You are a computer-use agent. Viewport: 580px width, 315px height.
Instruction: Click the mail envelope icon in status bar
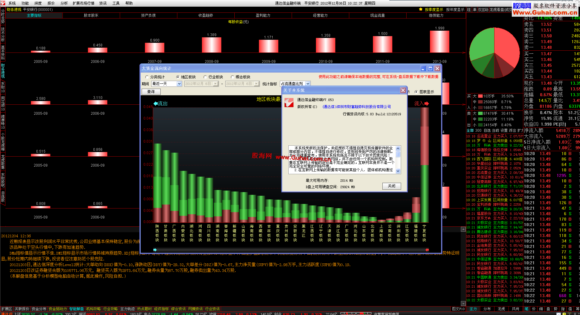558,314
